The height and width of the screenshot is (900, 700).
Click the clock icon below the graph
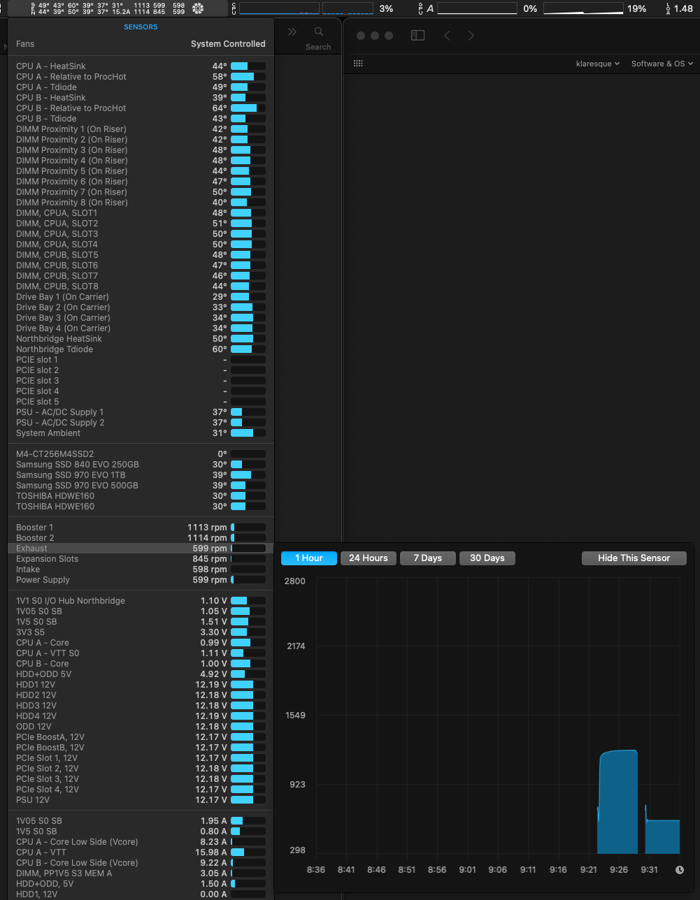coord(679,870)
